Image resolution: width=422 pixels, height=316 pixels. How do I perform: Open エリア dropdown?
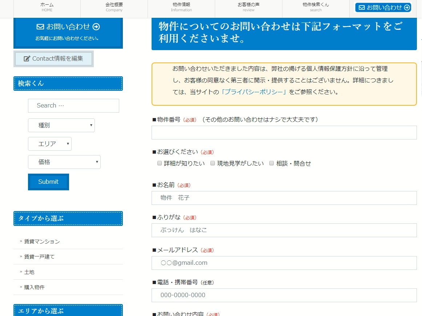point(50,144)
